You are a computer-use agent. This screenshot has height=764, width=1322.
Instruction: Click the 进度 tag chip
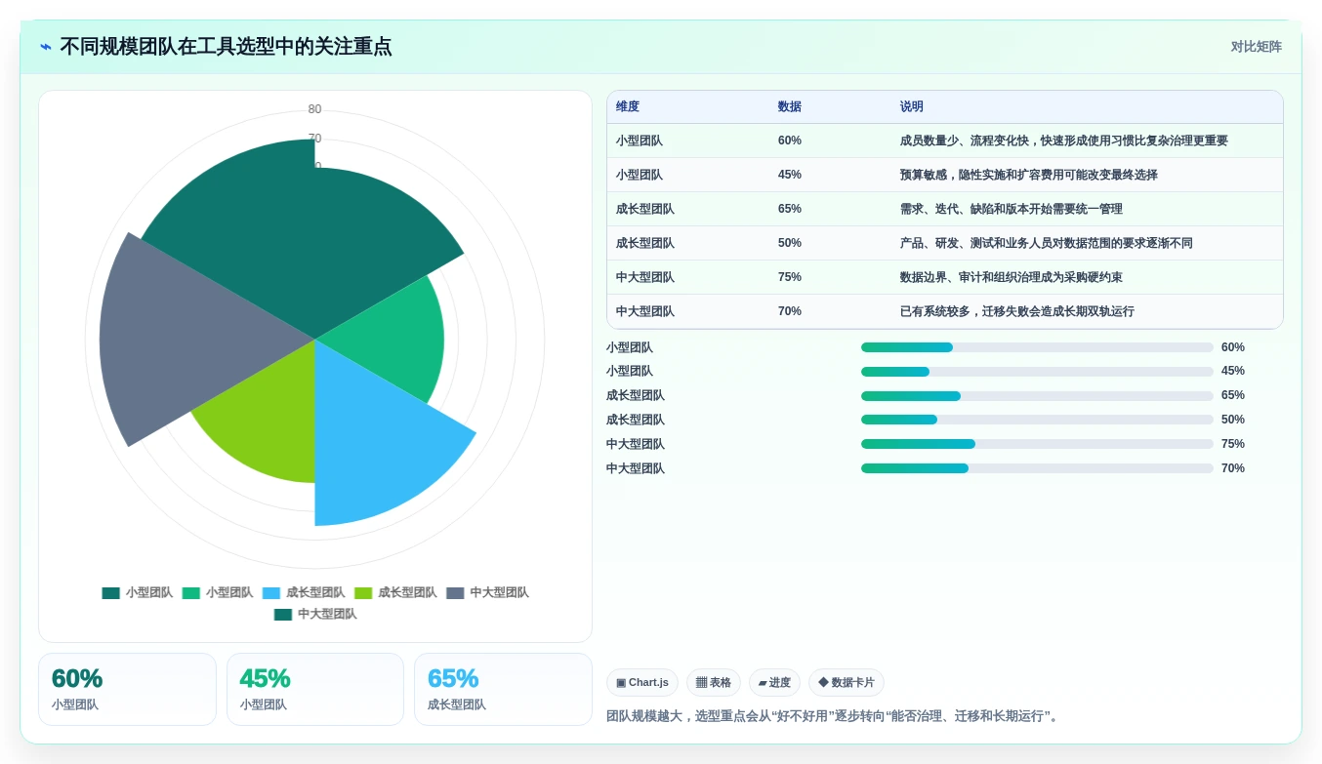(x=774, y=682)
